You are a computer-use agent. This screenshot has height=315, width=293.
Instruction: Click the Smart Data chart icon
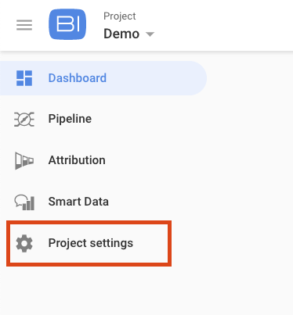point(24,202)
